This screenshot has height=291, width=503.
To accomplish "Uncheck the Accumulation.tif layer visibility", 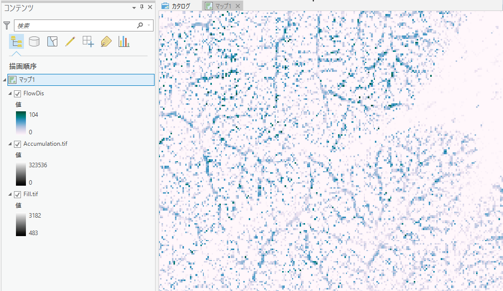I will (17, 144).
